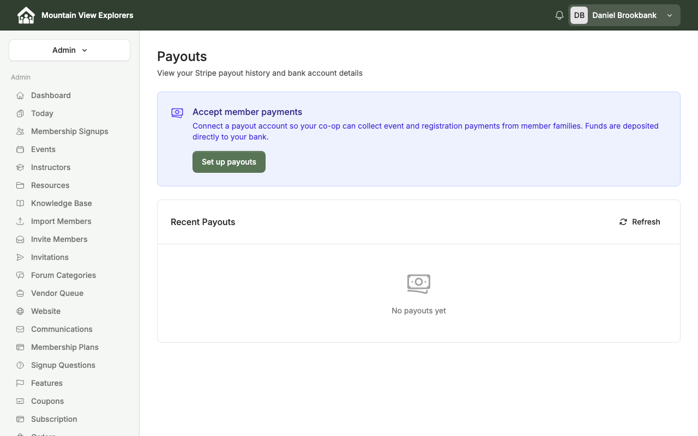Go to Dashboard in the sidebar

tap(51, 95)
